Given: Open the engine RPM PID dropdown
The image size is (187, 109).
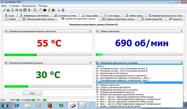Looking at the screenshot, I should (181, 31).
